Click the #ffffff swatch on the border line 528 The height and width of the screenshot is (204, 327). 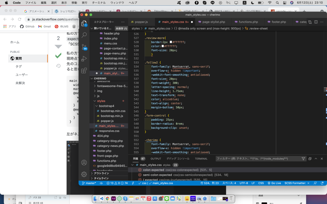(x=171, y=42)
